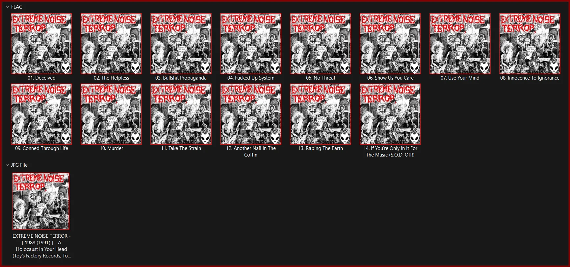Select album art for 11. Take The Strain

pyautogui.click(x=181, y=114)
